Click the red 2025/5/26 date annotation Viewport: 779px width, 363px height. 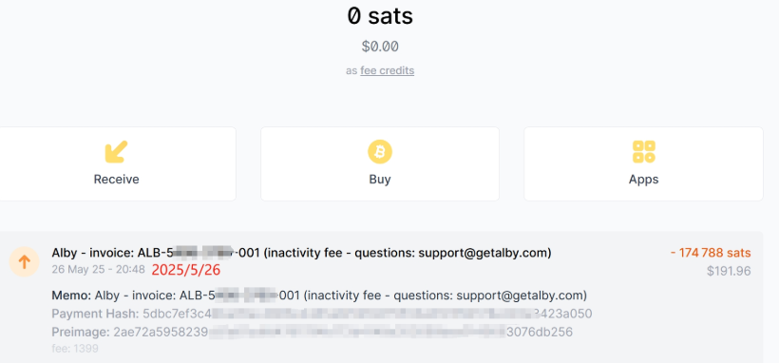[186, 270]
